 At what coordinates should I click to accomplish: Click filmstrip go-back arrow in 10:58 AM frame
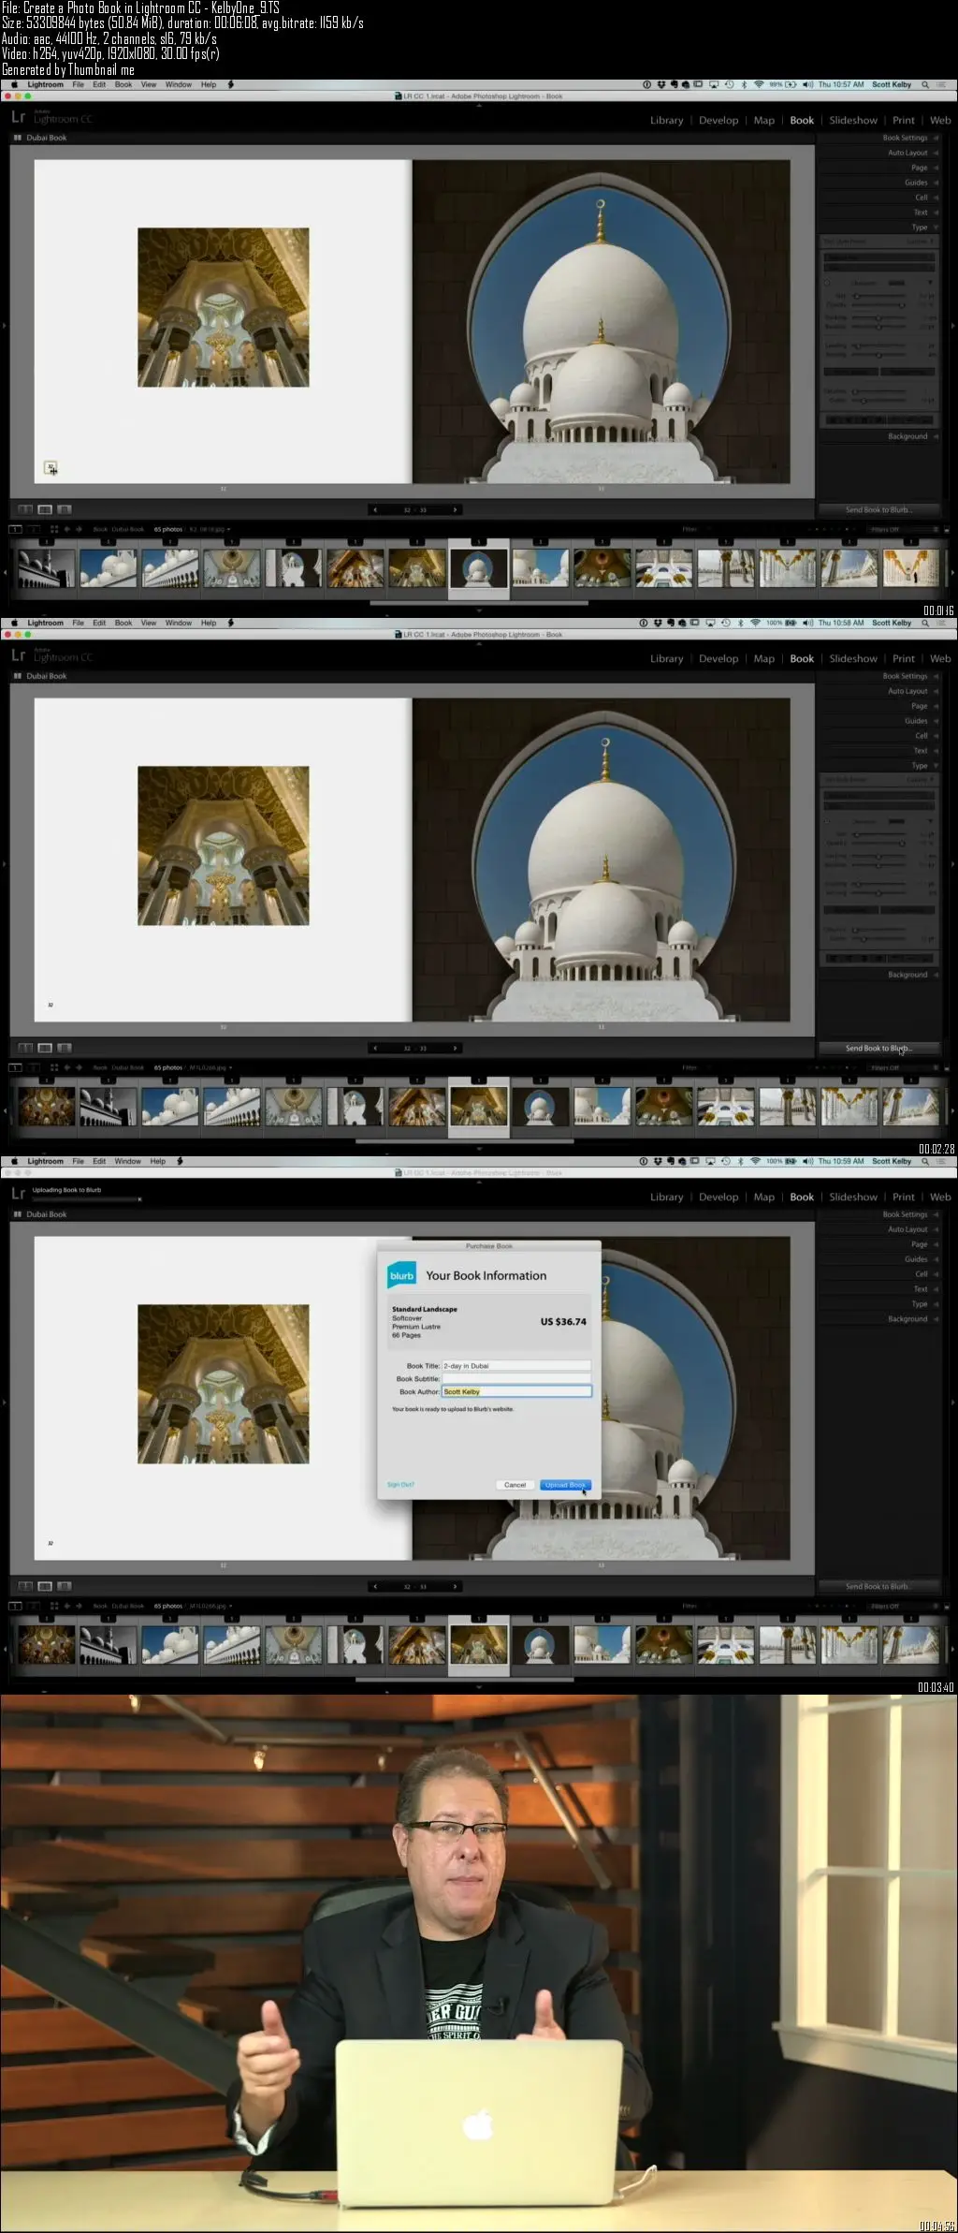pyautogui.click(x=67, y=1067)
